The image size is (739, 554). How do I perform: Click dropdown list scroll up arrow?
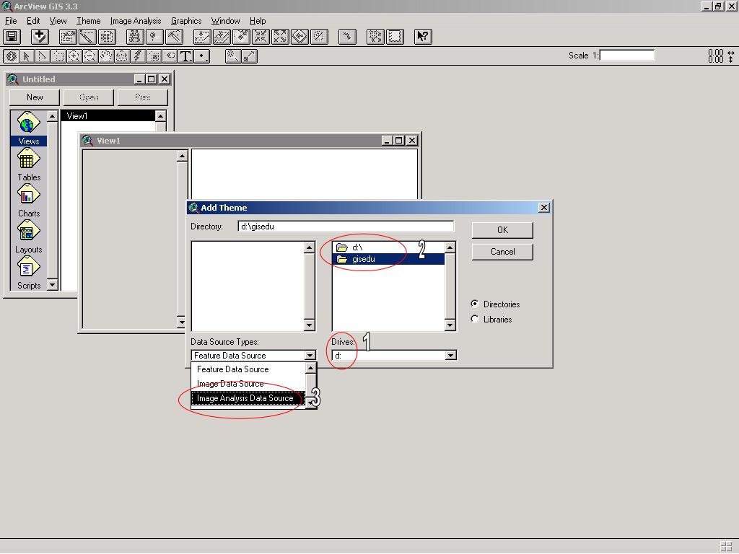coord(310,369)
